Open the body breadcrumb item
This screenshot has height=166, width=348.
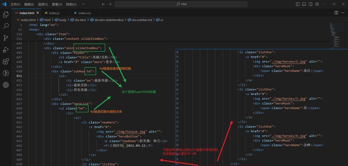point(61,20)
